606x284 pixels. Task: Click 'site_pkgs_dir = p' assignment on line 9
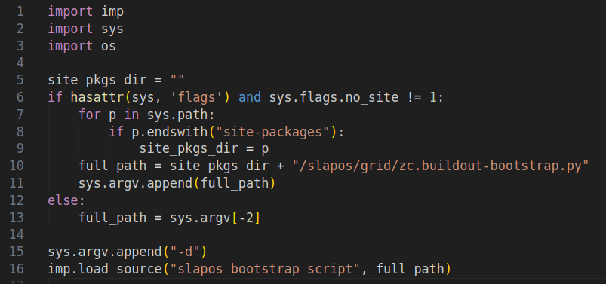pyautogui.click(x=204, y=149)
